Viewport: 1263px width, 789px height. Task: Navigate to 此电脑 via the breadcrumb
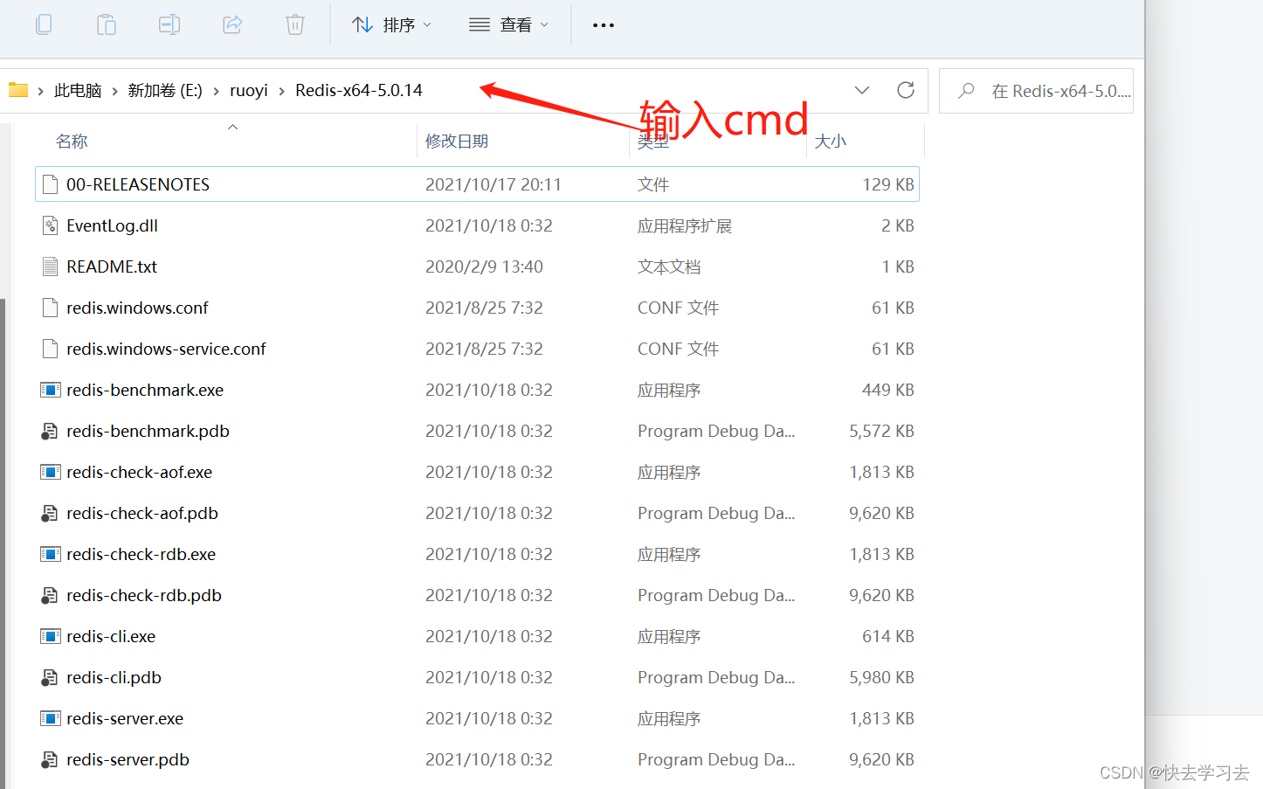point(78,90)
